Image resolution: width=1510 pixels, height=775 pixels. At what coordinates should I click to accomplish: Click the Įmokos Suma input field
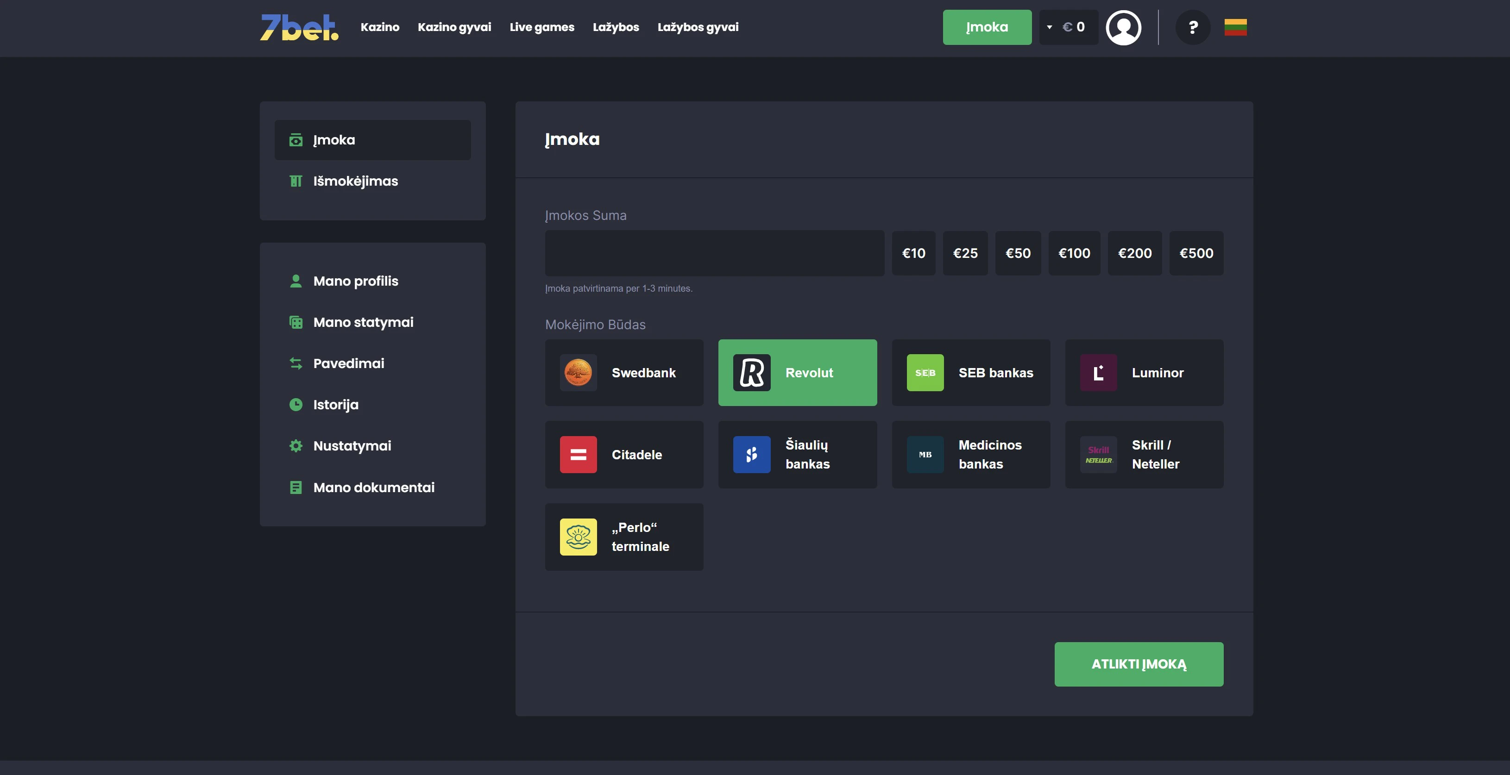click(x=715, y=253)
